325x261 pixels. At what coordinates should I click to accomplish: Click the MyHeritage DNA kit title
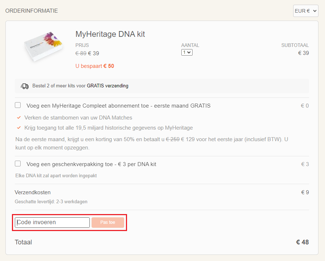click(109, 34)
